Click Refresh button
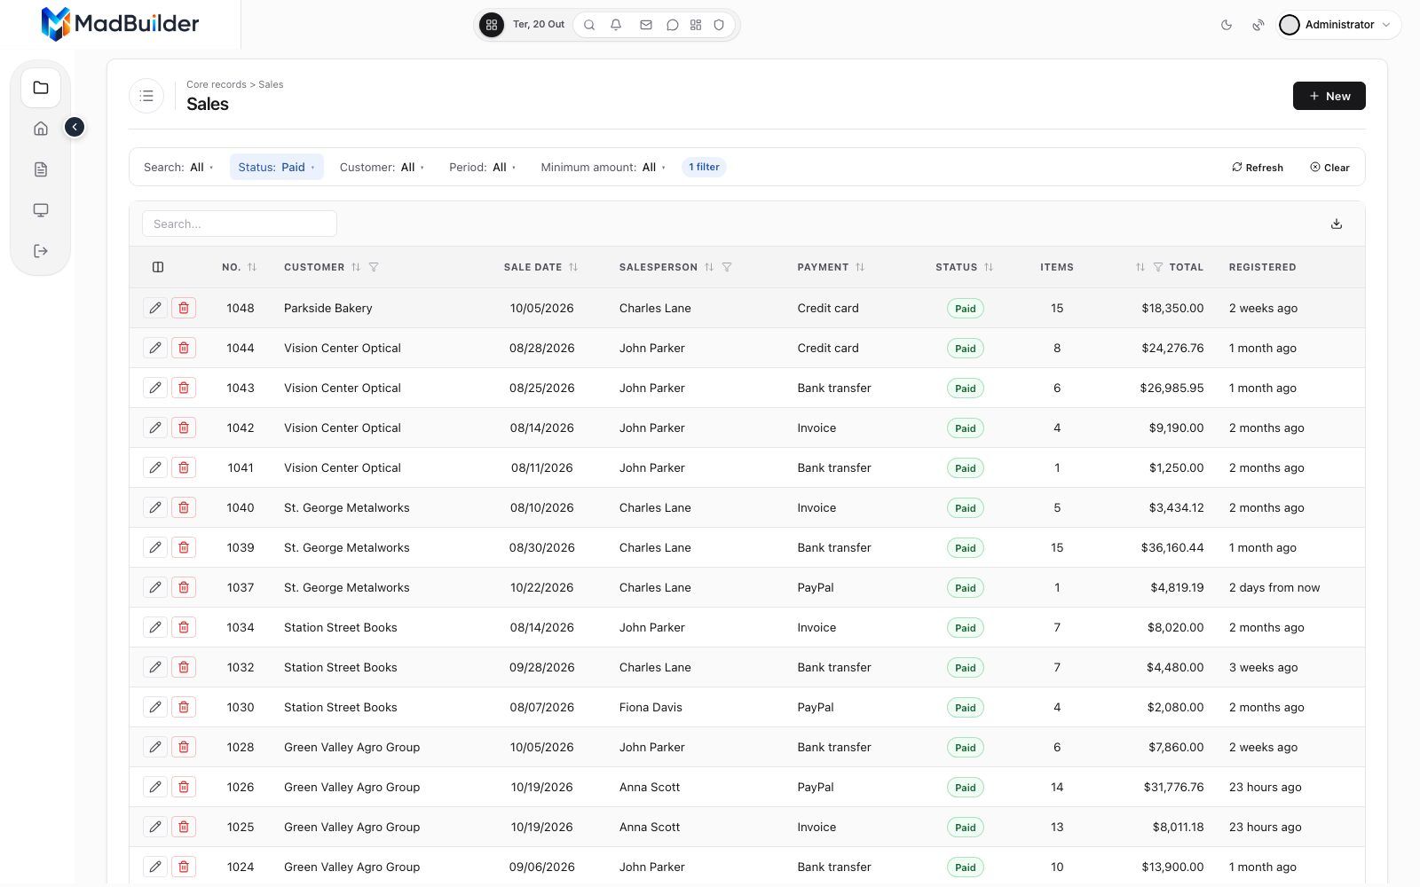The height and width of the screenshot is (887, 1420). (x=1258, y=168)
